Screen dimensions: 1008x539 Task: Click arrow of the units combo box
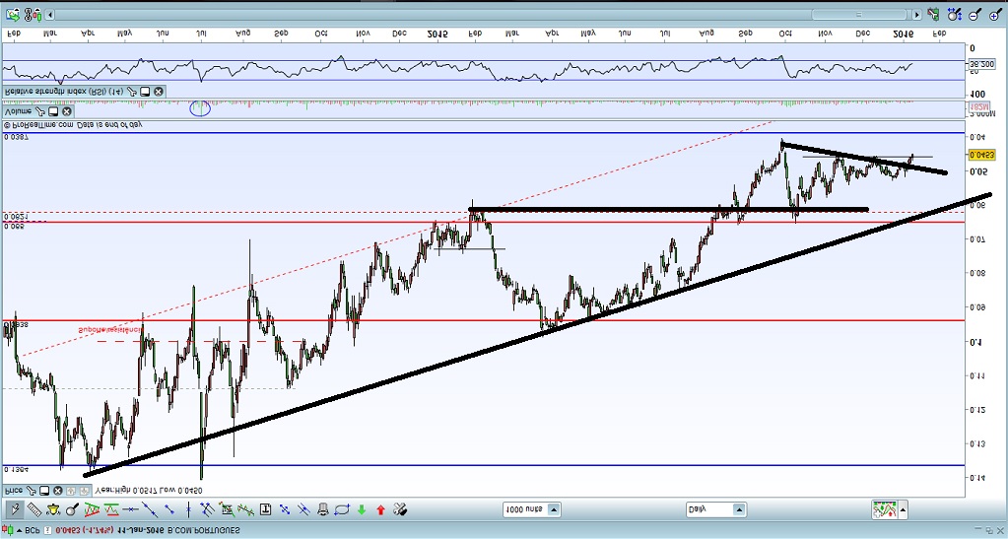[x=554, y=509]
